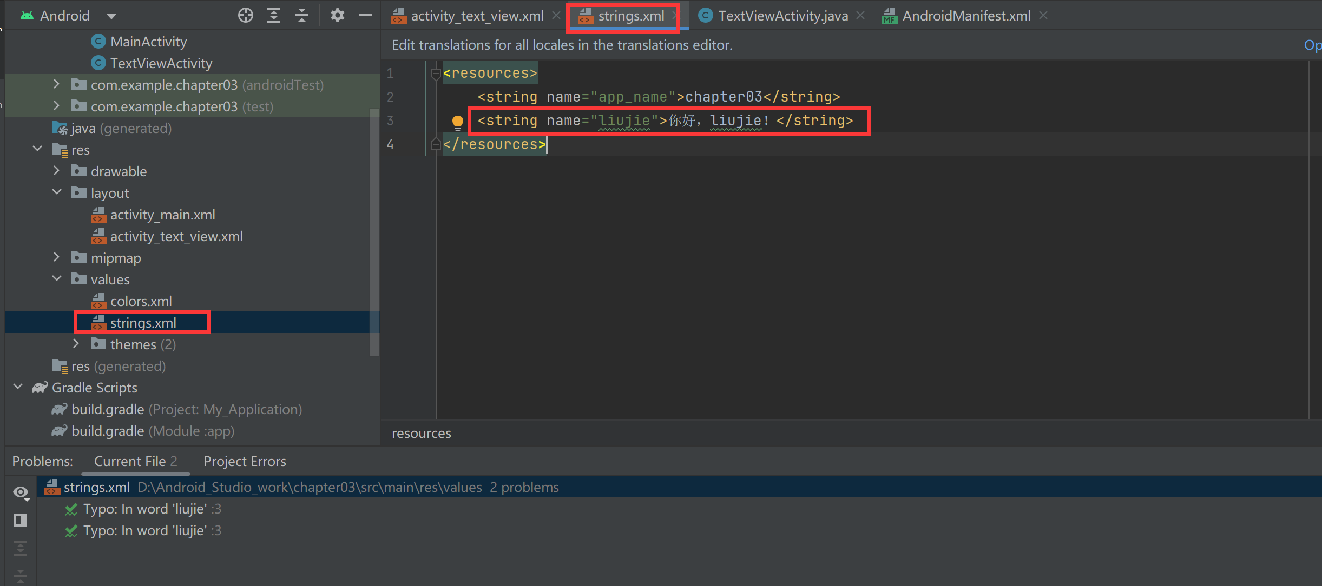Open the Android project view dropdown

111,16
